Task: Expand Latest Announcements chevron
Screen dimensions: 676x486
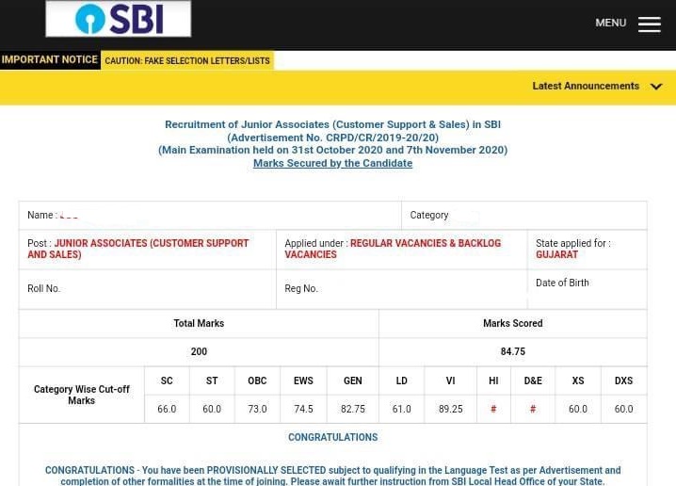Action: 656,87
